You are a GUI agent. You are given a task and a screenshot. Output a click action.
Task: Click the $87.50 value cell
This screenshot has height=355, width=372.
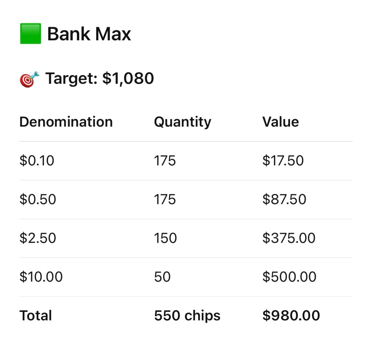click(x=284, y=199)
